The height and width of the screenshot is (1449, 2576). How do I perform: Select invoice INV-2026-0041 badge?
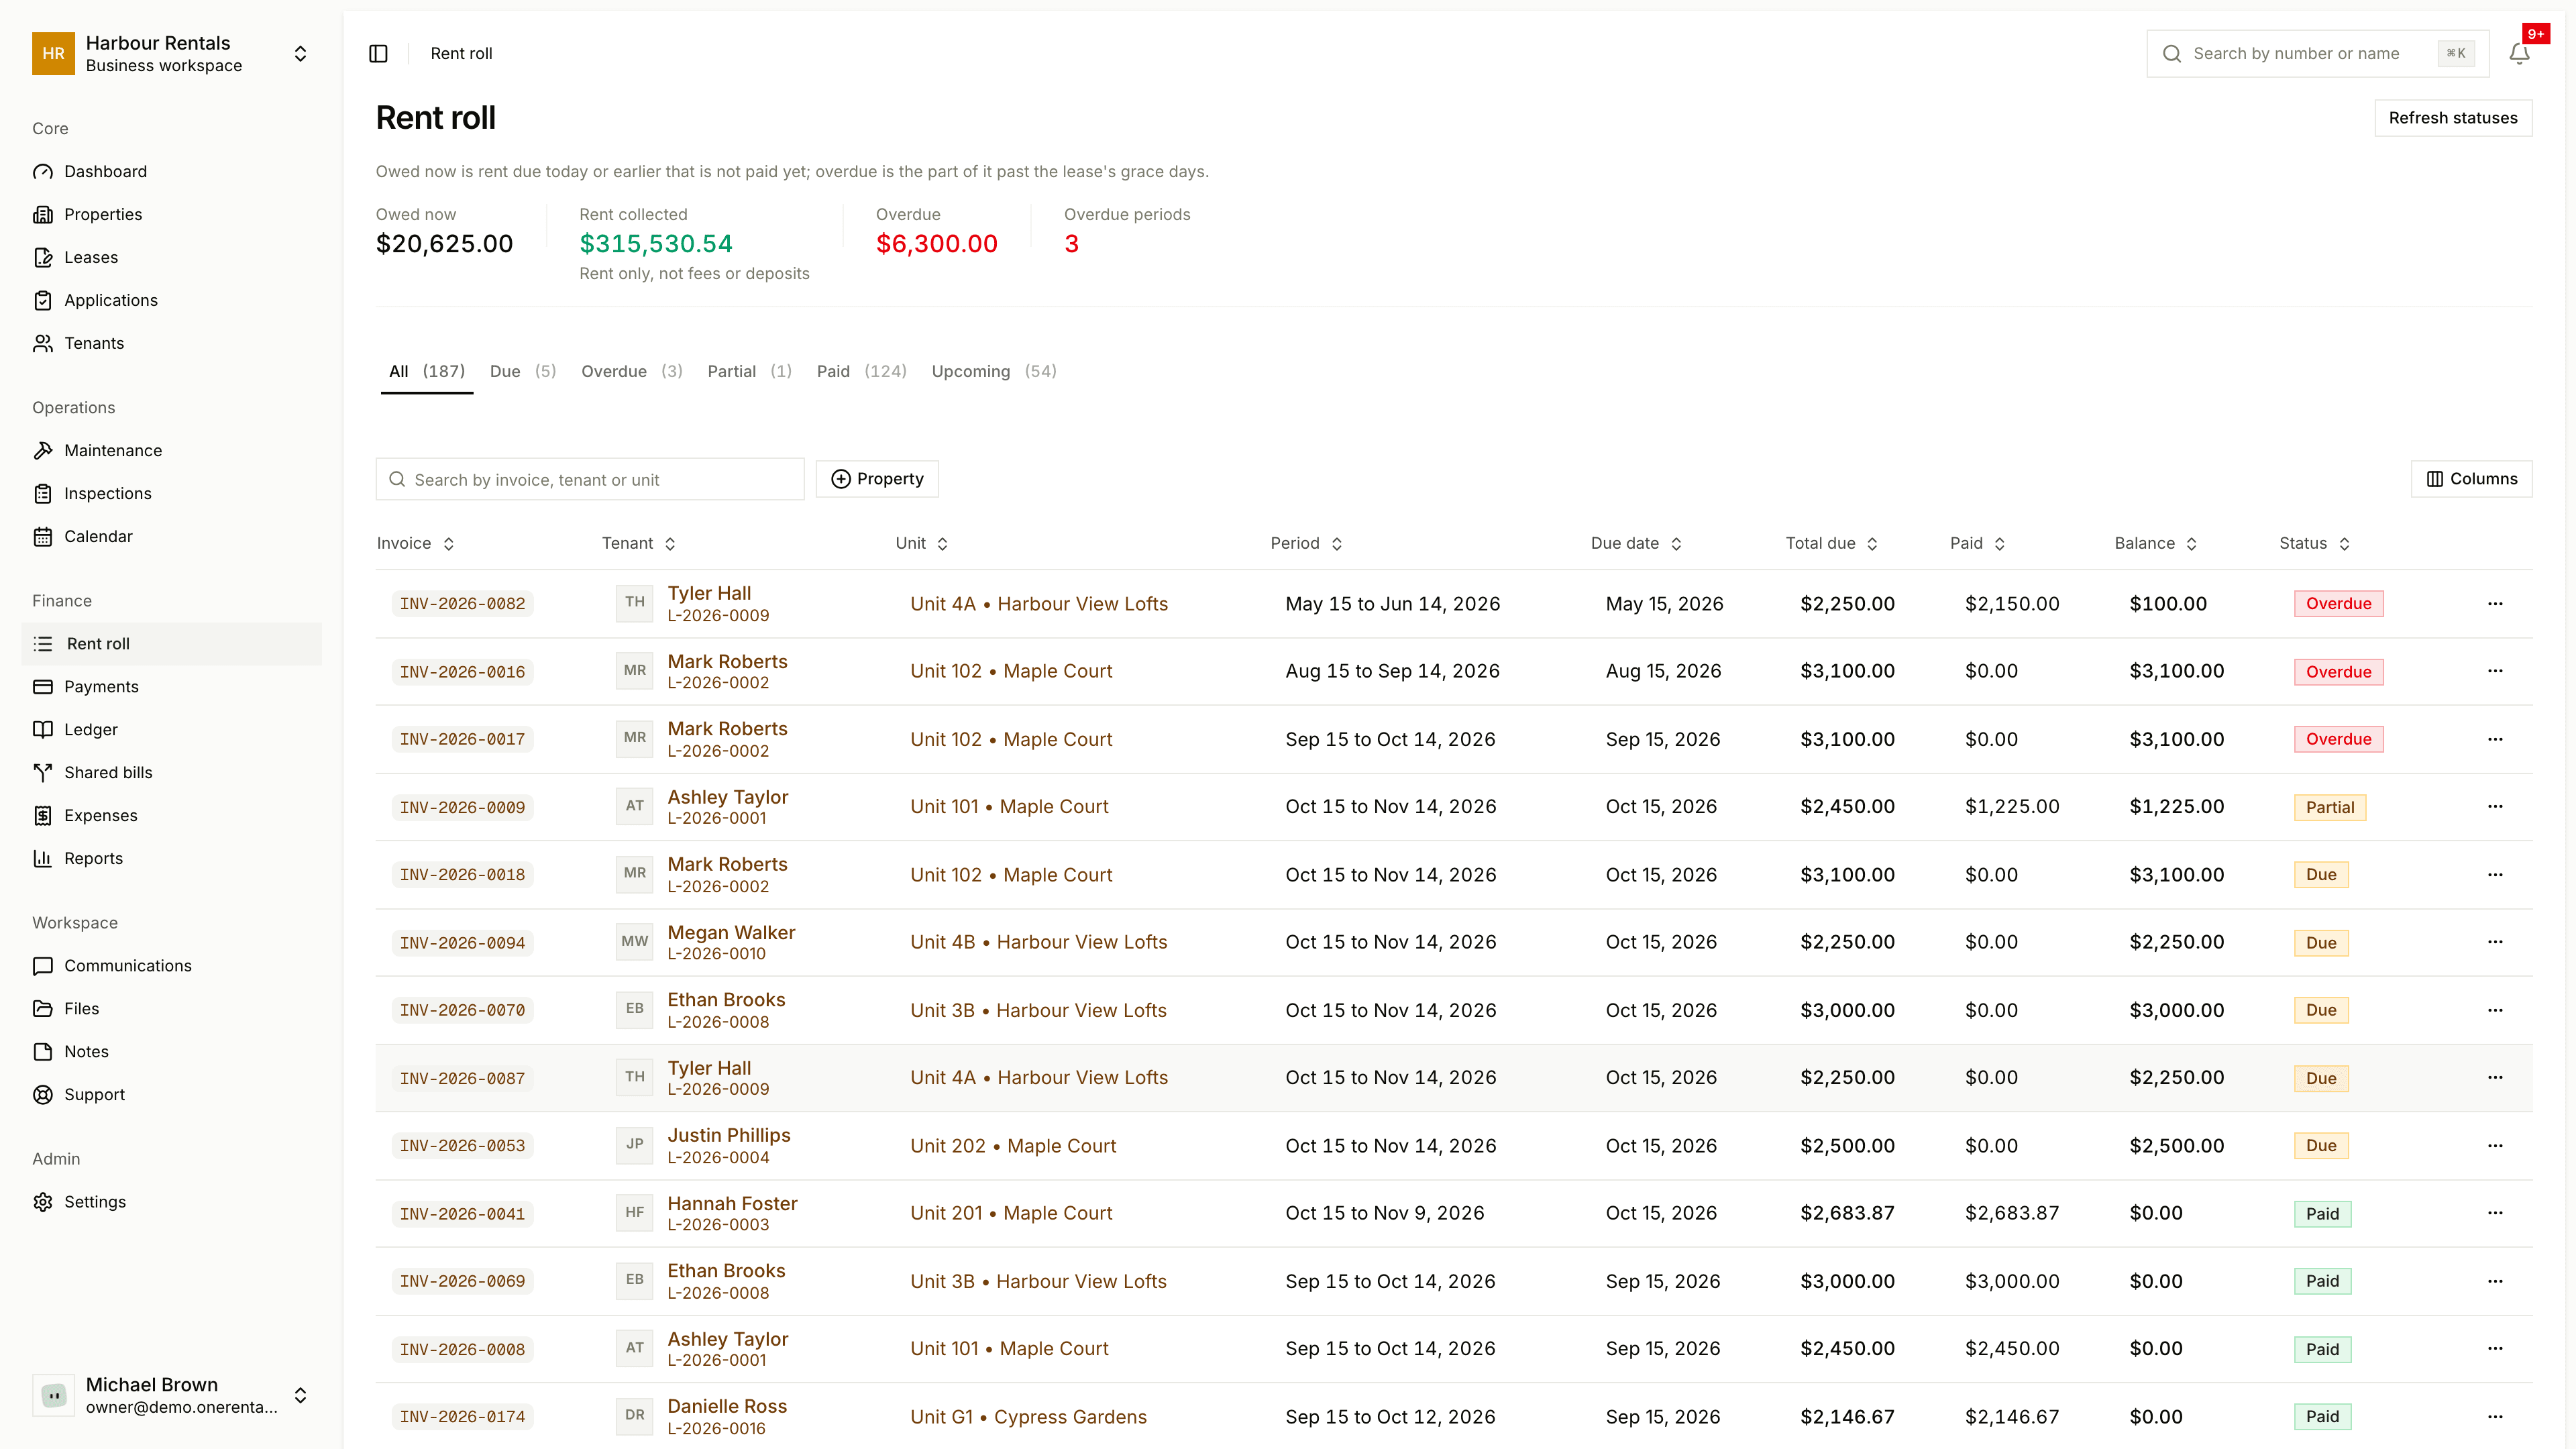(x=462, y=1214)
